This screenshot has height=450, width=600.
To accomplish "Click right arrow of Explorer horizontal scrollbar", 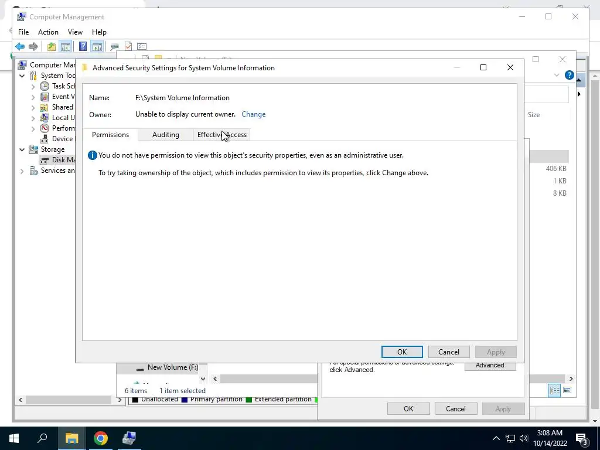I will pos(571,379).
